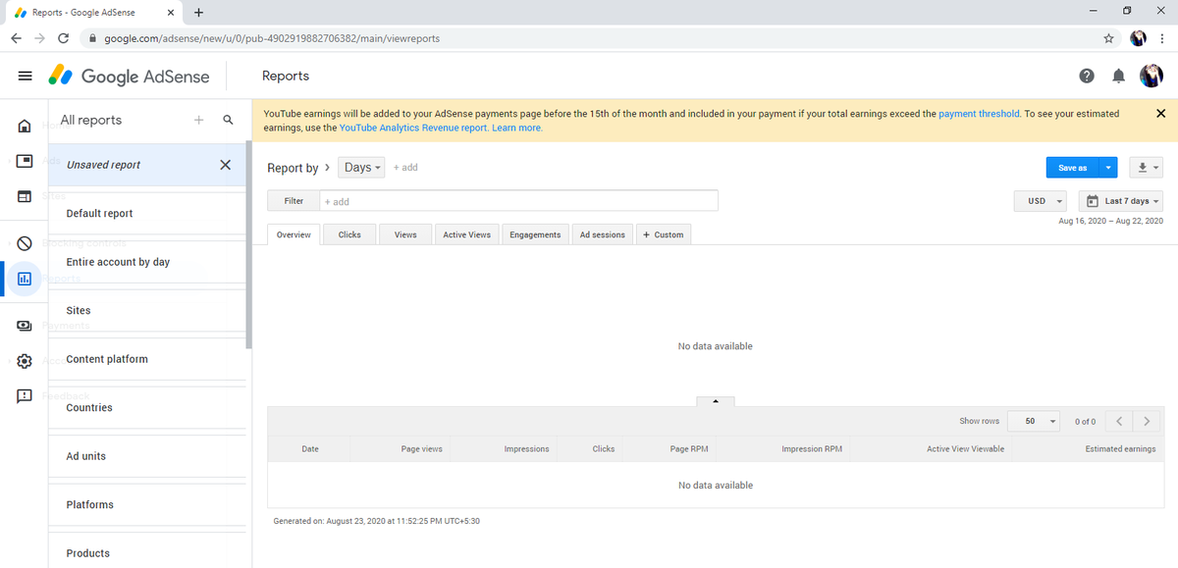Click +add next to Report by

click(x=405, y=168)
